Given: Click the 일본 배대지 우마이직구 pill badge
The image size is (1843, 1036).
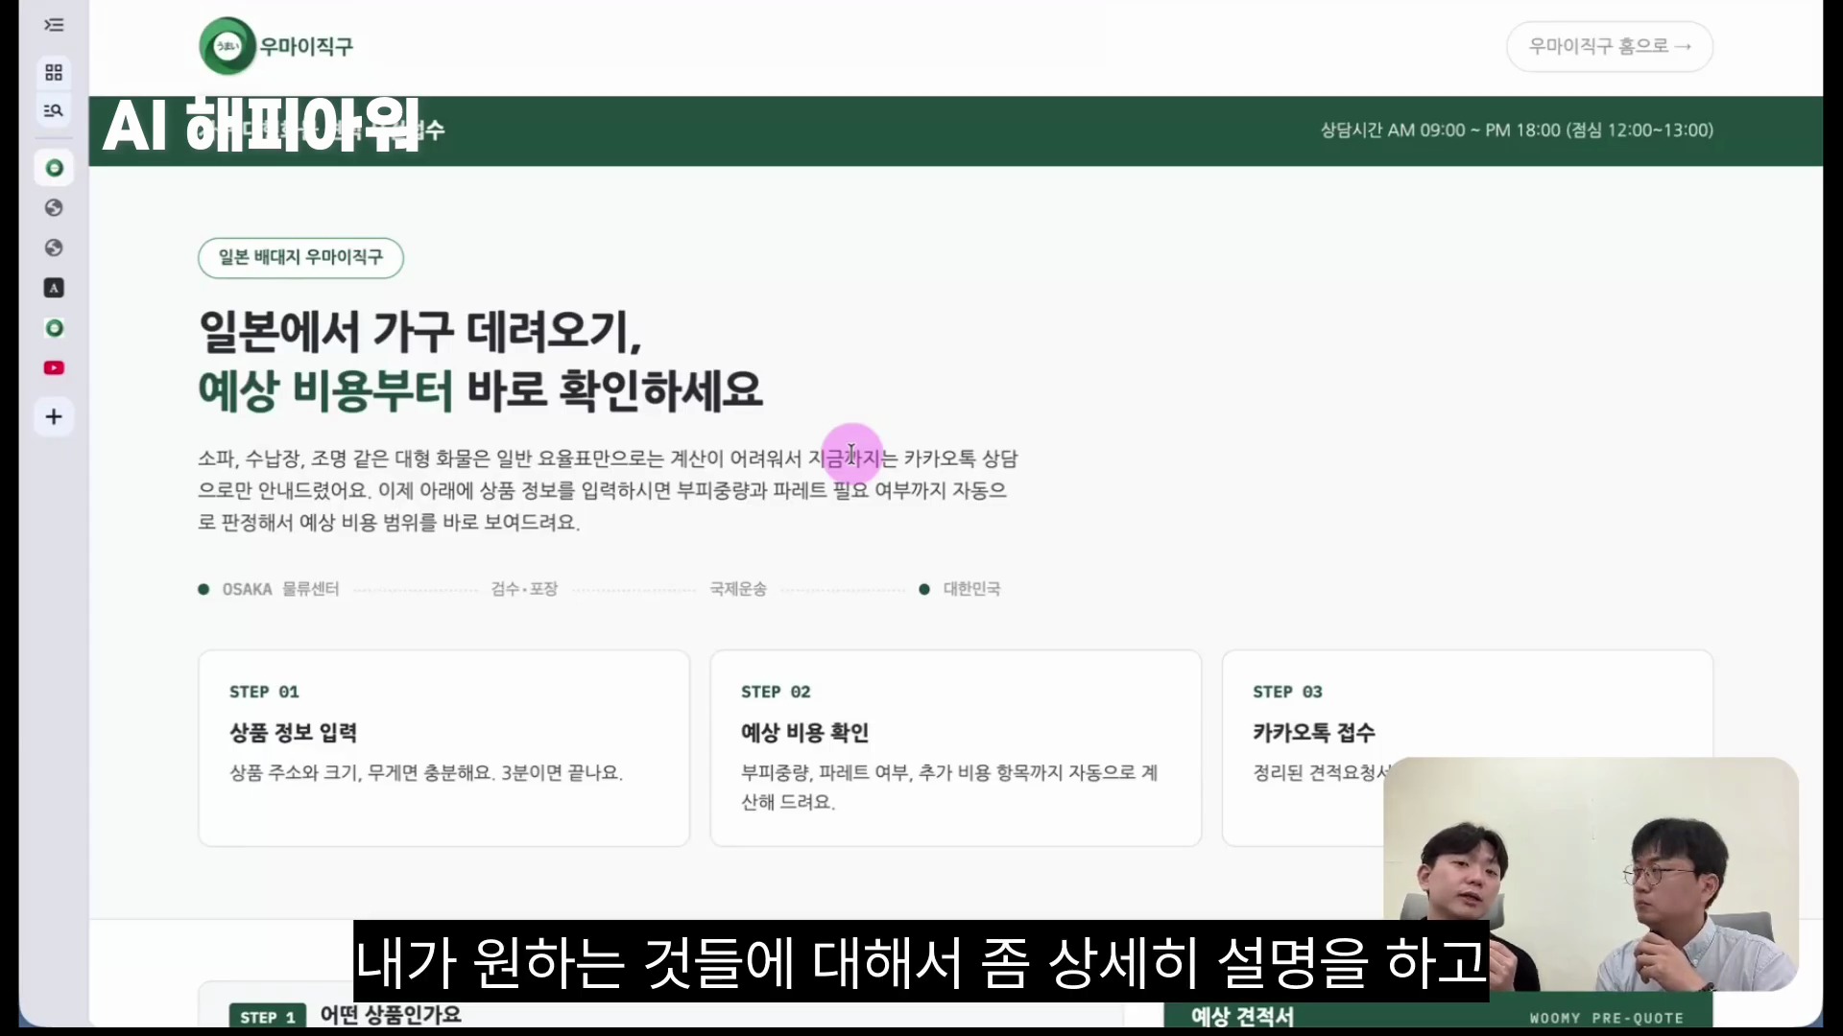Looking at the screenshot, I should point(300,257).
